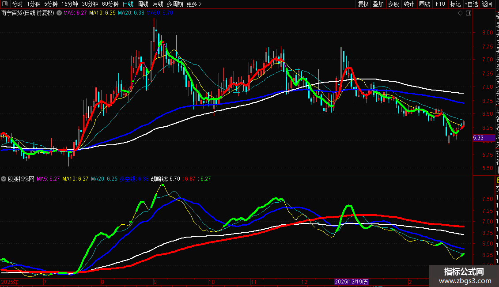Click the 战略线: 6.70 label
Screen dimensions: 499x287
(166, 179)
